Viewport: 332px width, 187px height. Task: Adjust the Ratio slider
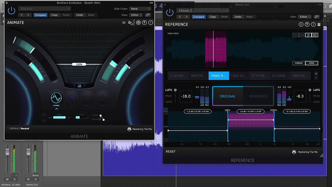[x=82, y=117]
